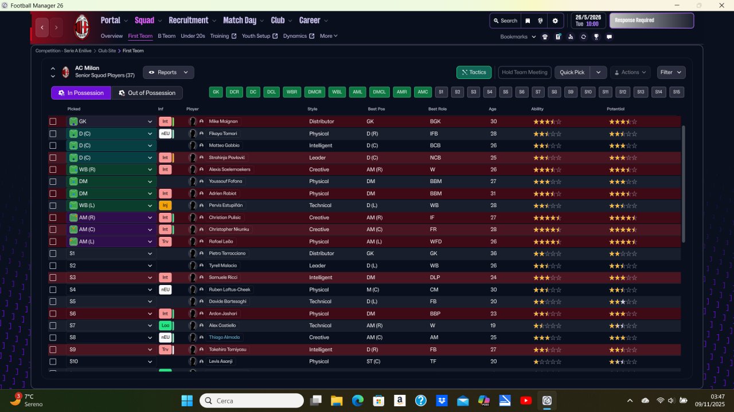Viewport: 734px width, 412px height.
Task: Click the trophy bookmark icon
Action: [596, 37]
